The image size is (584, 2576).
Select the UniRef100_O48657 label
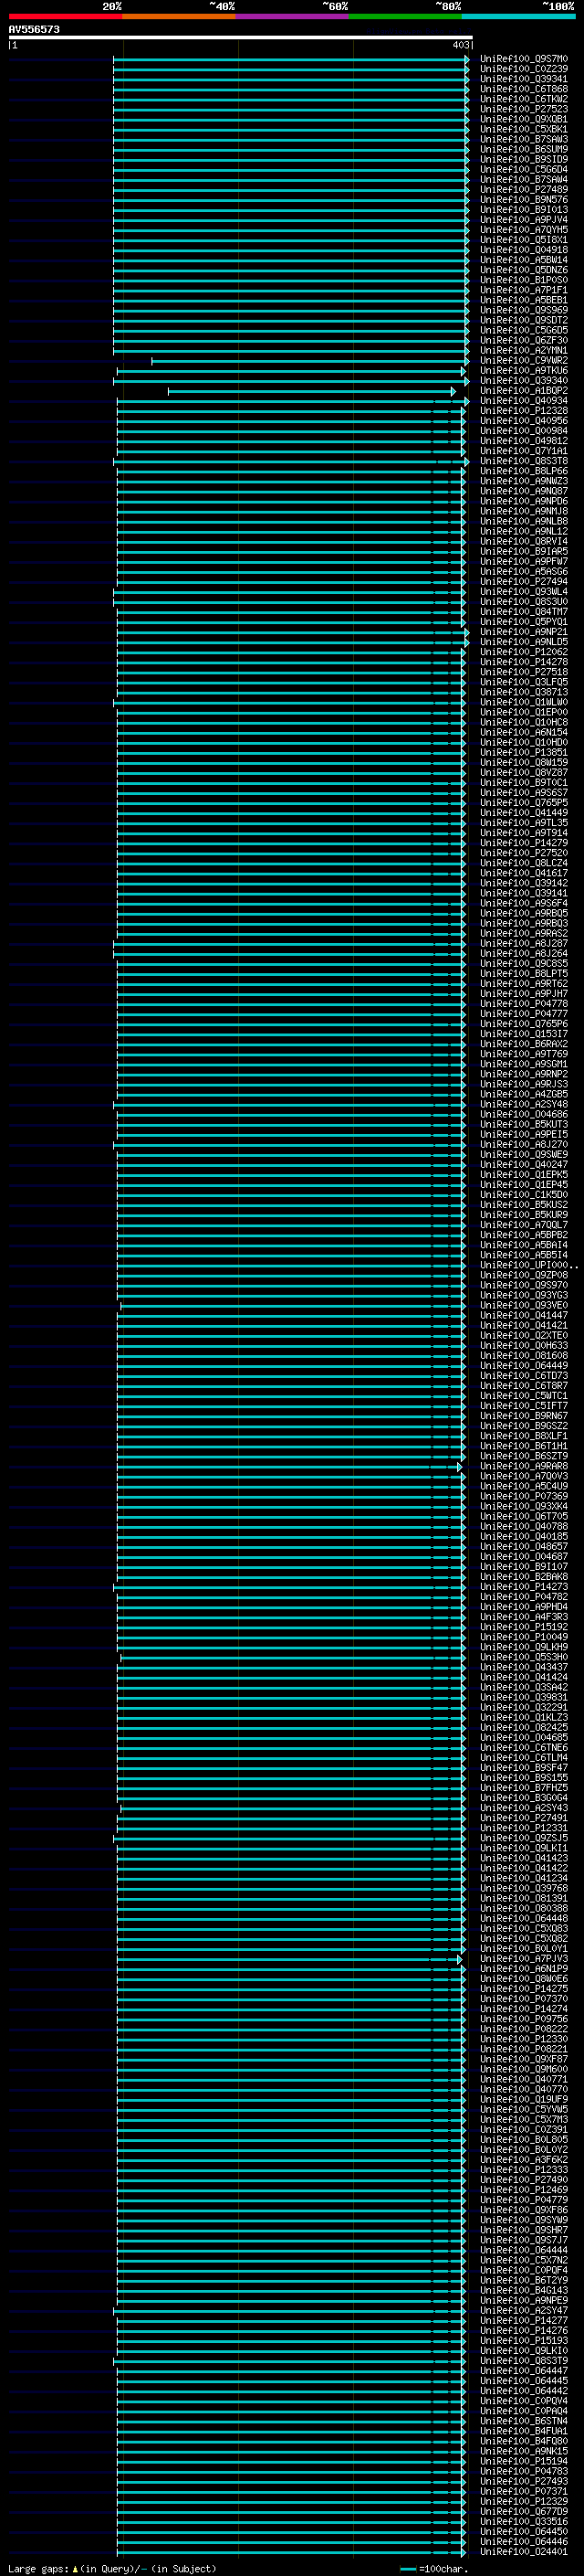point(524,1546)
